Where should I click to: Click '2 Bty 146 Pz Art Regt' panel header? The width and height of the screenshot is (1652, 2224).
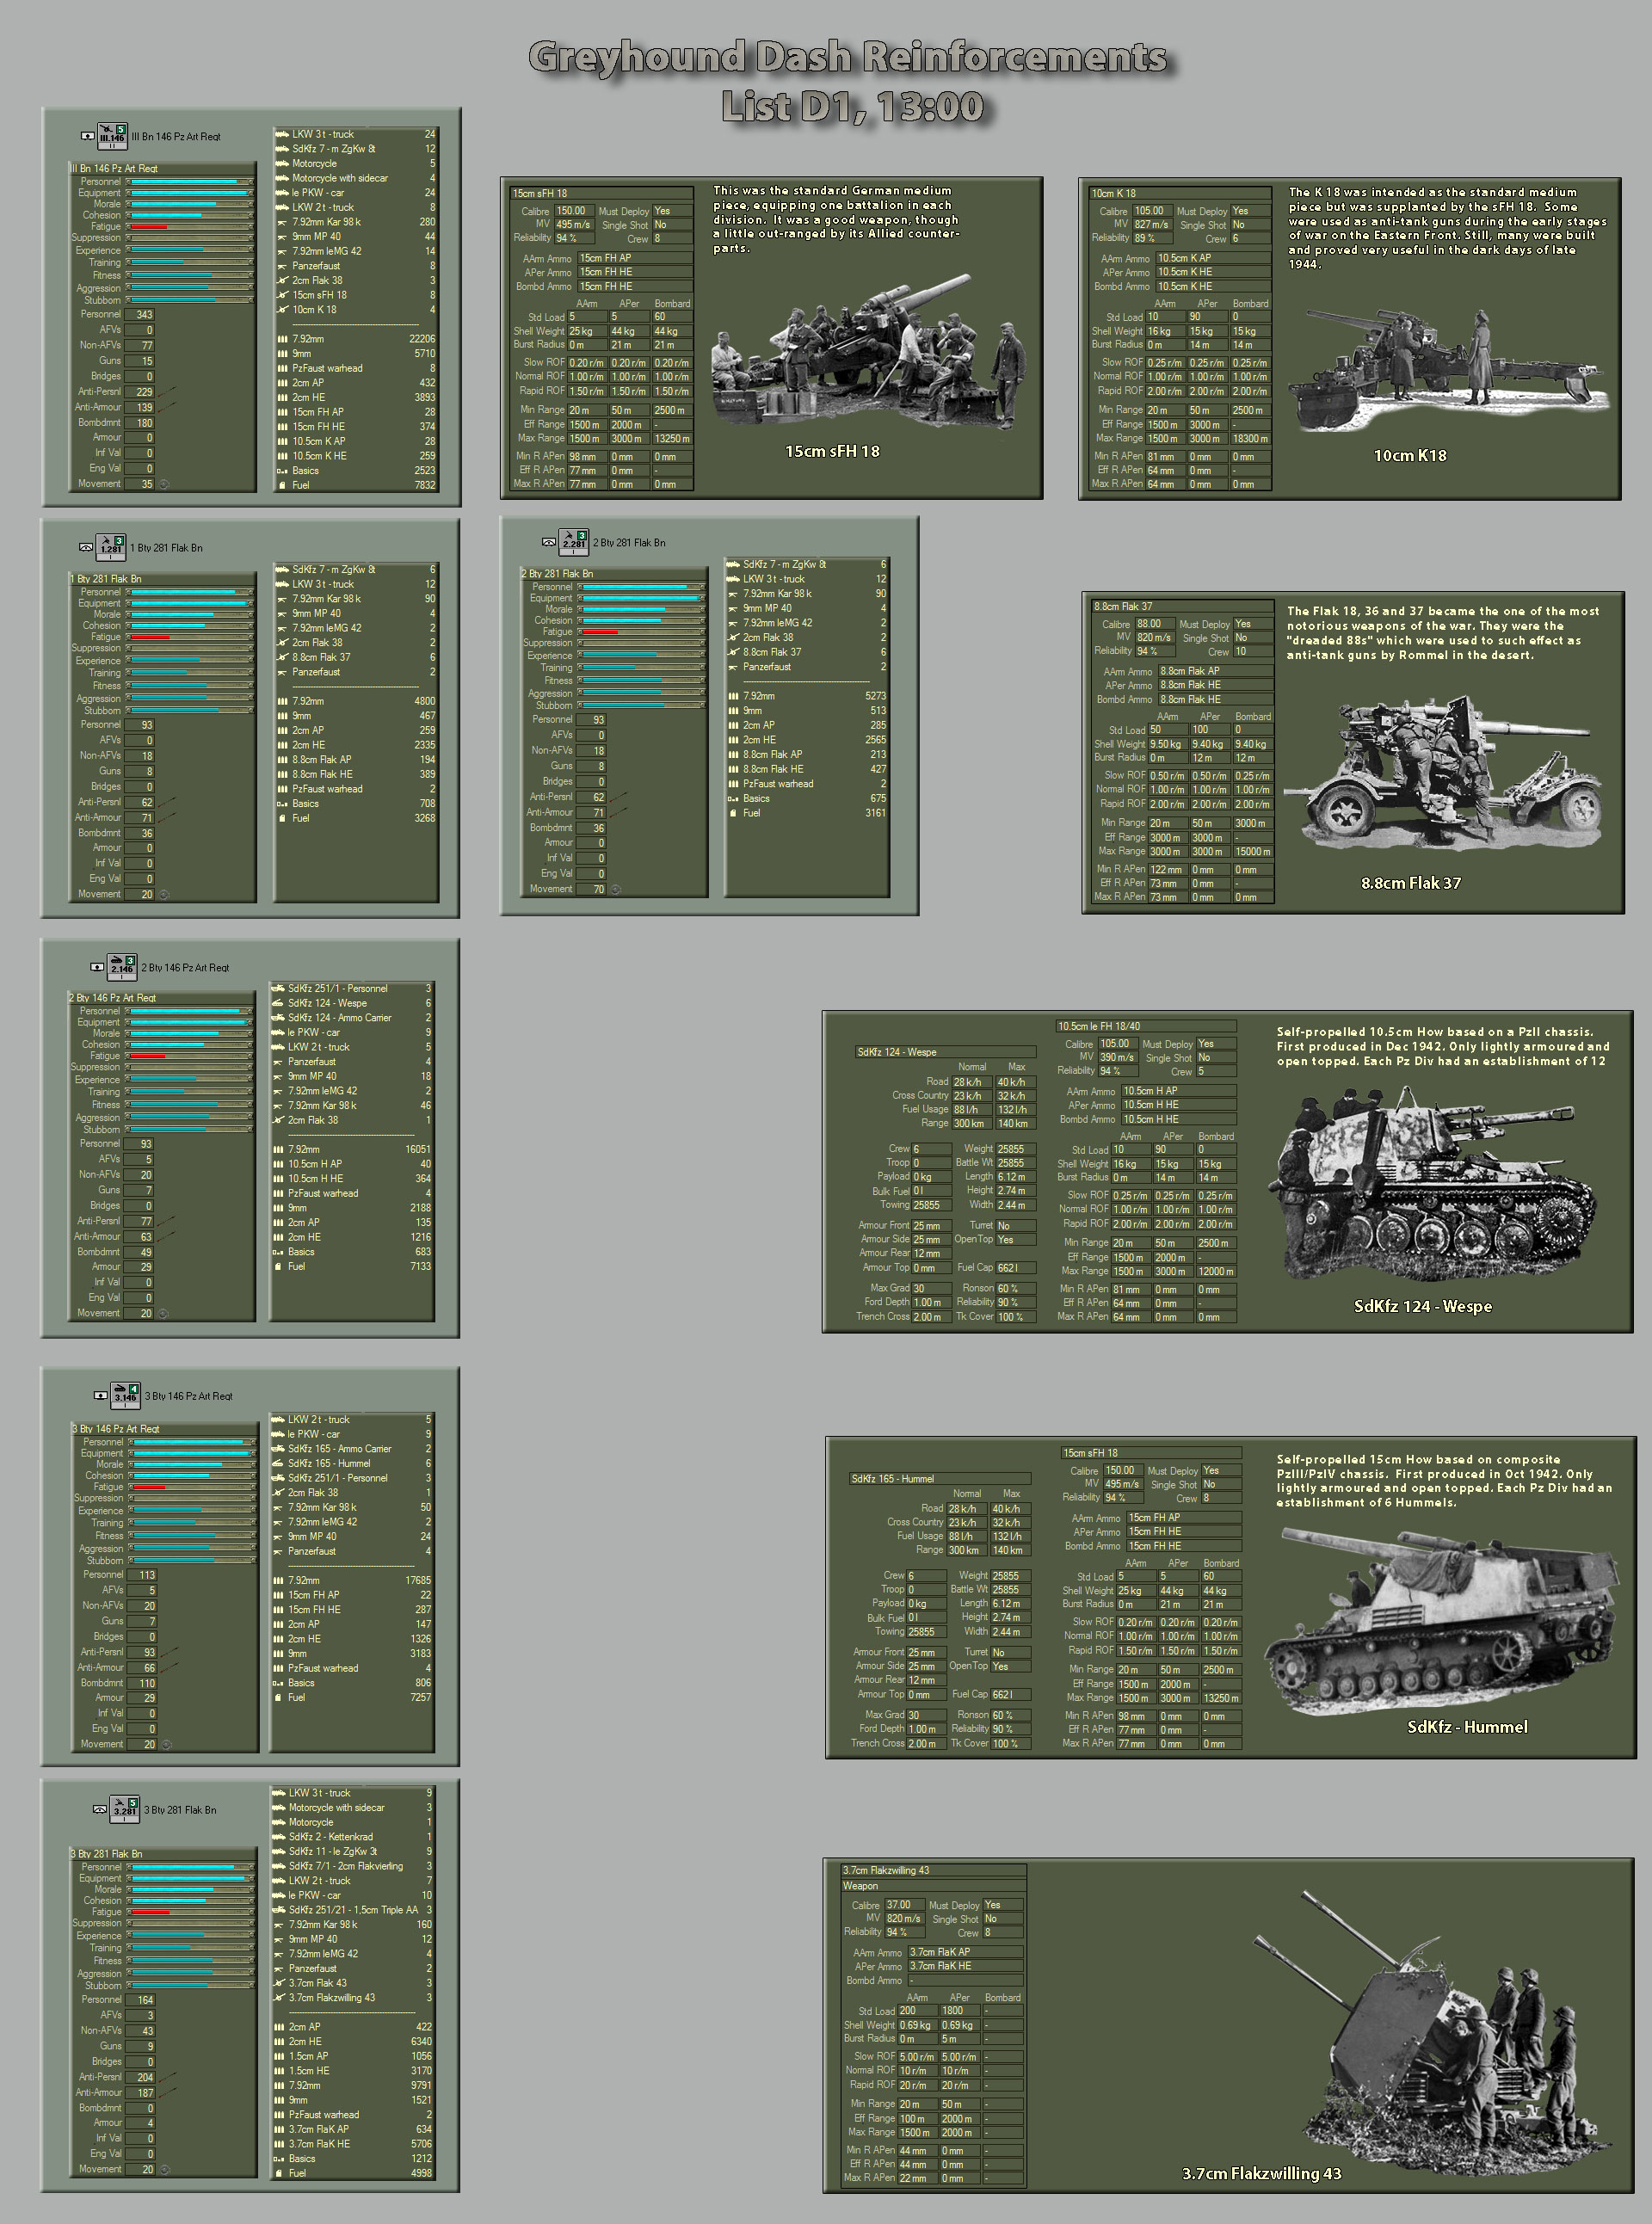(x=161, y=998)
